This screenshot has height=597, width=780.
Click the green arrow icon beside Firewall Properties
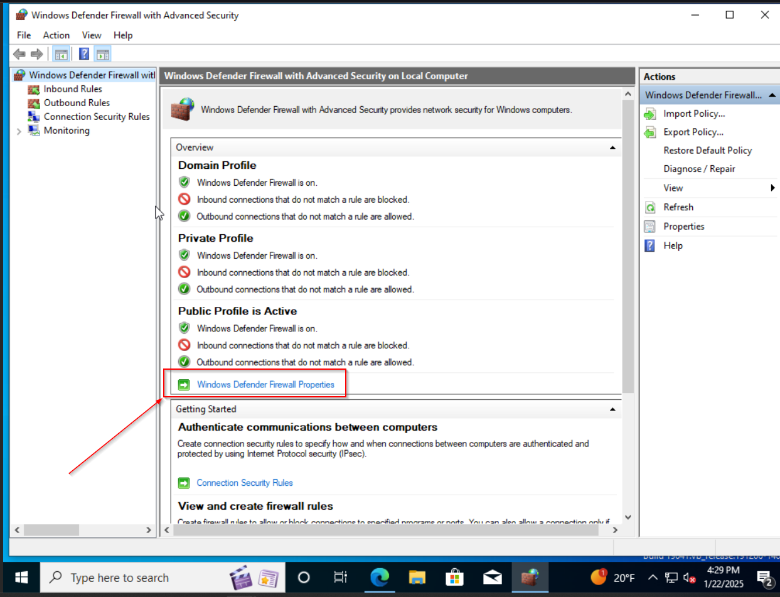[184, 384]
